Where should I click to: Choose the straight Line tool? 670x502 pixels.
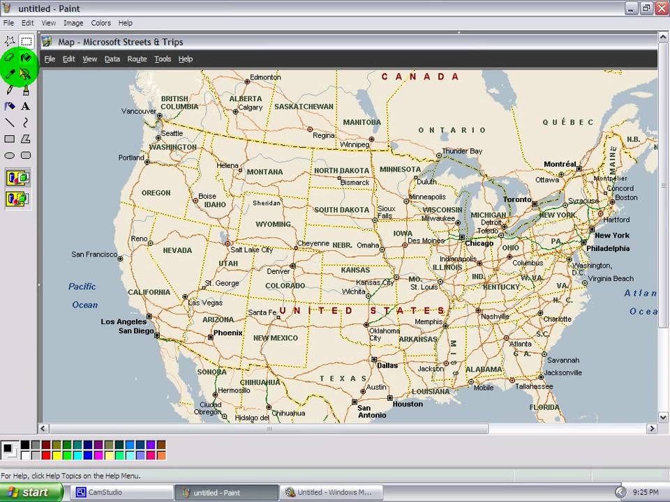coord(9,123)
